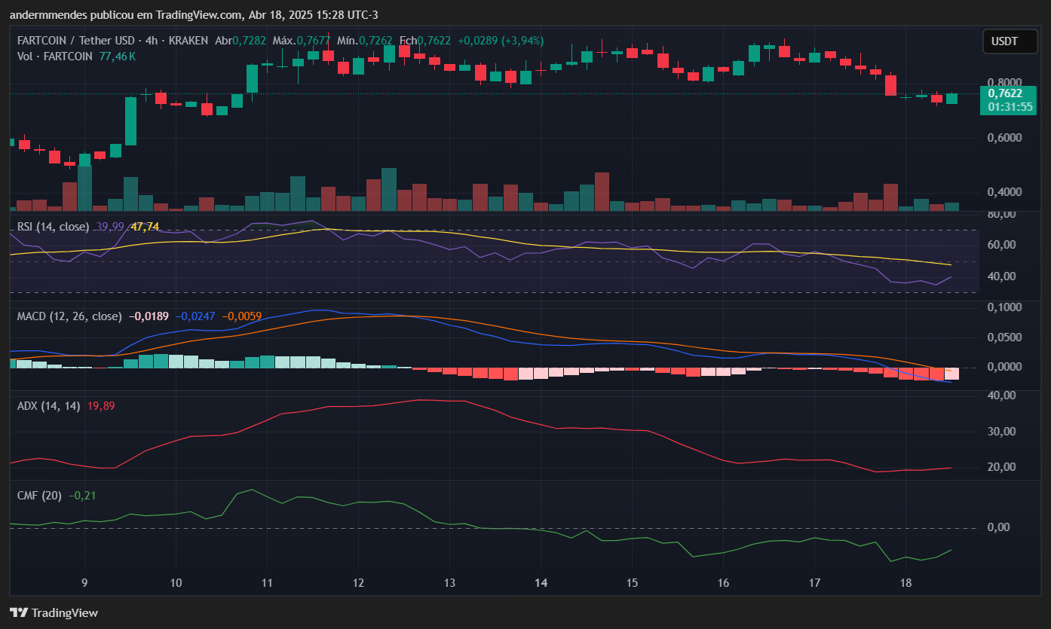Click the 0,1000 label on the MACD scale
This screenshot has width=1051, height=629.
point(1004,307)
